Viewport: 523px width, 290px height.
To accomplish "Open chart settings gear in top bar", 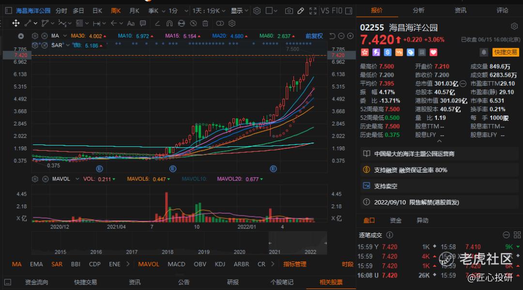I will [x=257, y=11].
